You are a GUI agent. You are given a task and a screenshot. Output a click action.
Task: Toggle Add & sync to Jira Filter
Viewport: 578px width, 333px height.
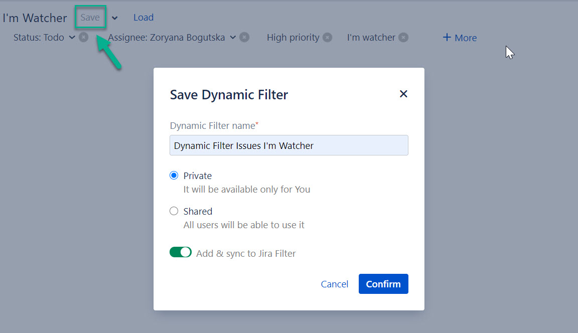pyautogui.click(x=181, y=252)
